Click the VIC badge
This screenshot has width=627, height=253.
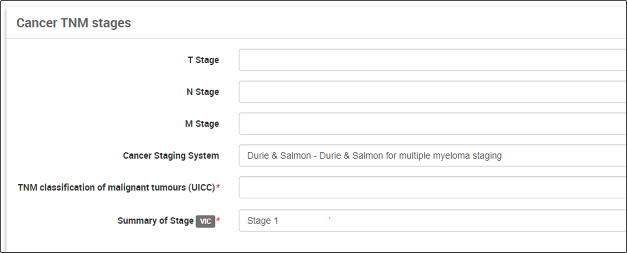click(205, 221)
